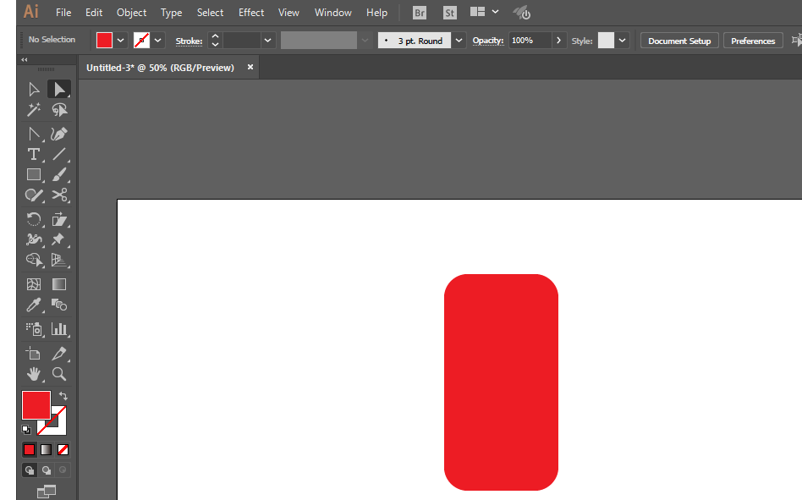
Task: Choose the Zoom magnifier tool
Action: coord(59,373)
